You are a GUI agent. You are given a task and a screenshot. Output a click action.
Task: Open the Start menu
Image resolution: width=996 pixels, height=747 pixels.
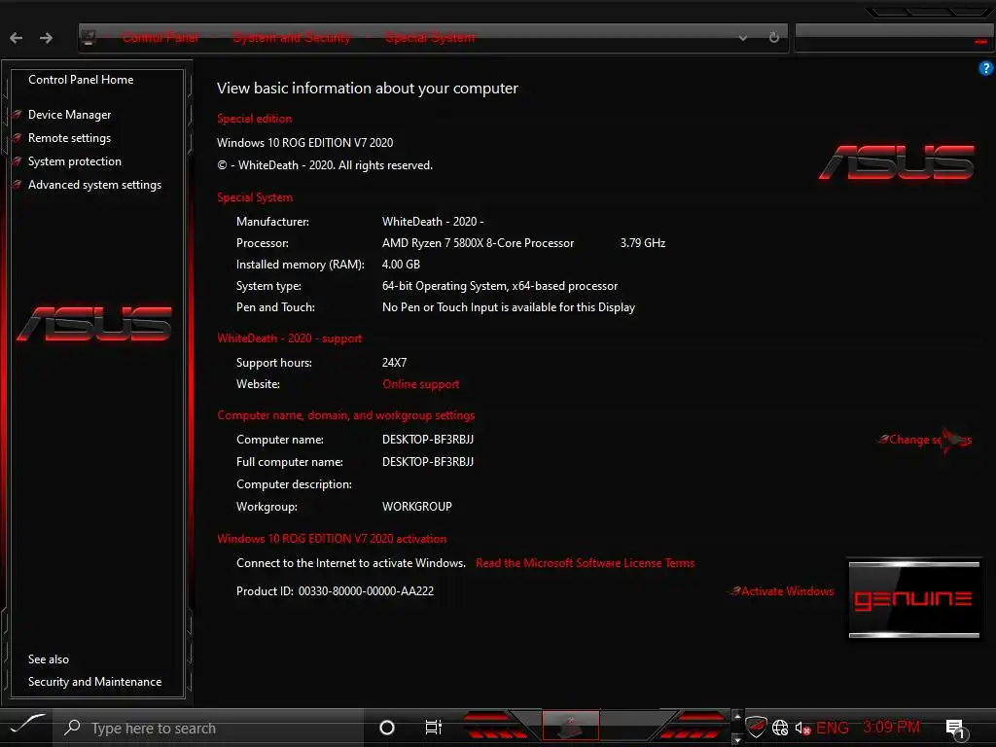[x=28, y=726]
